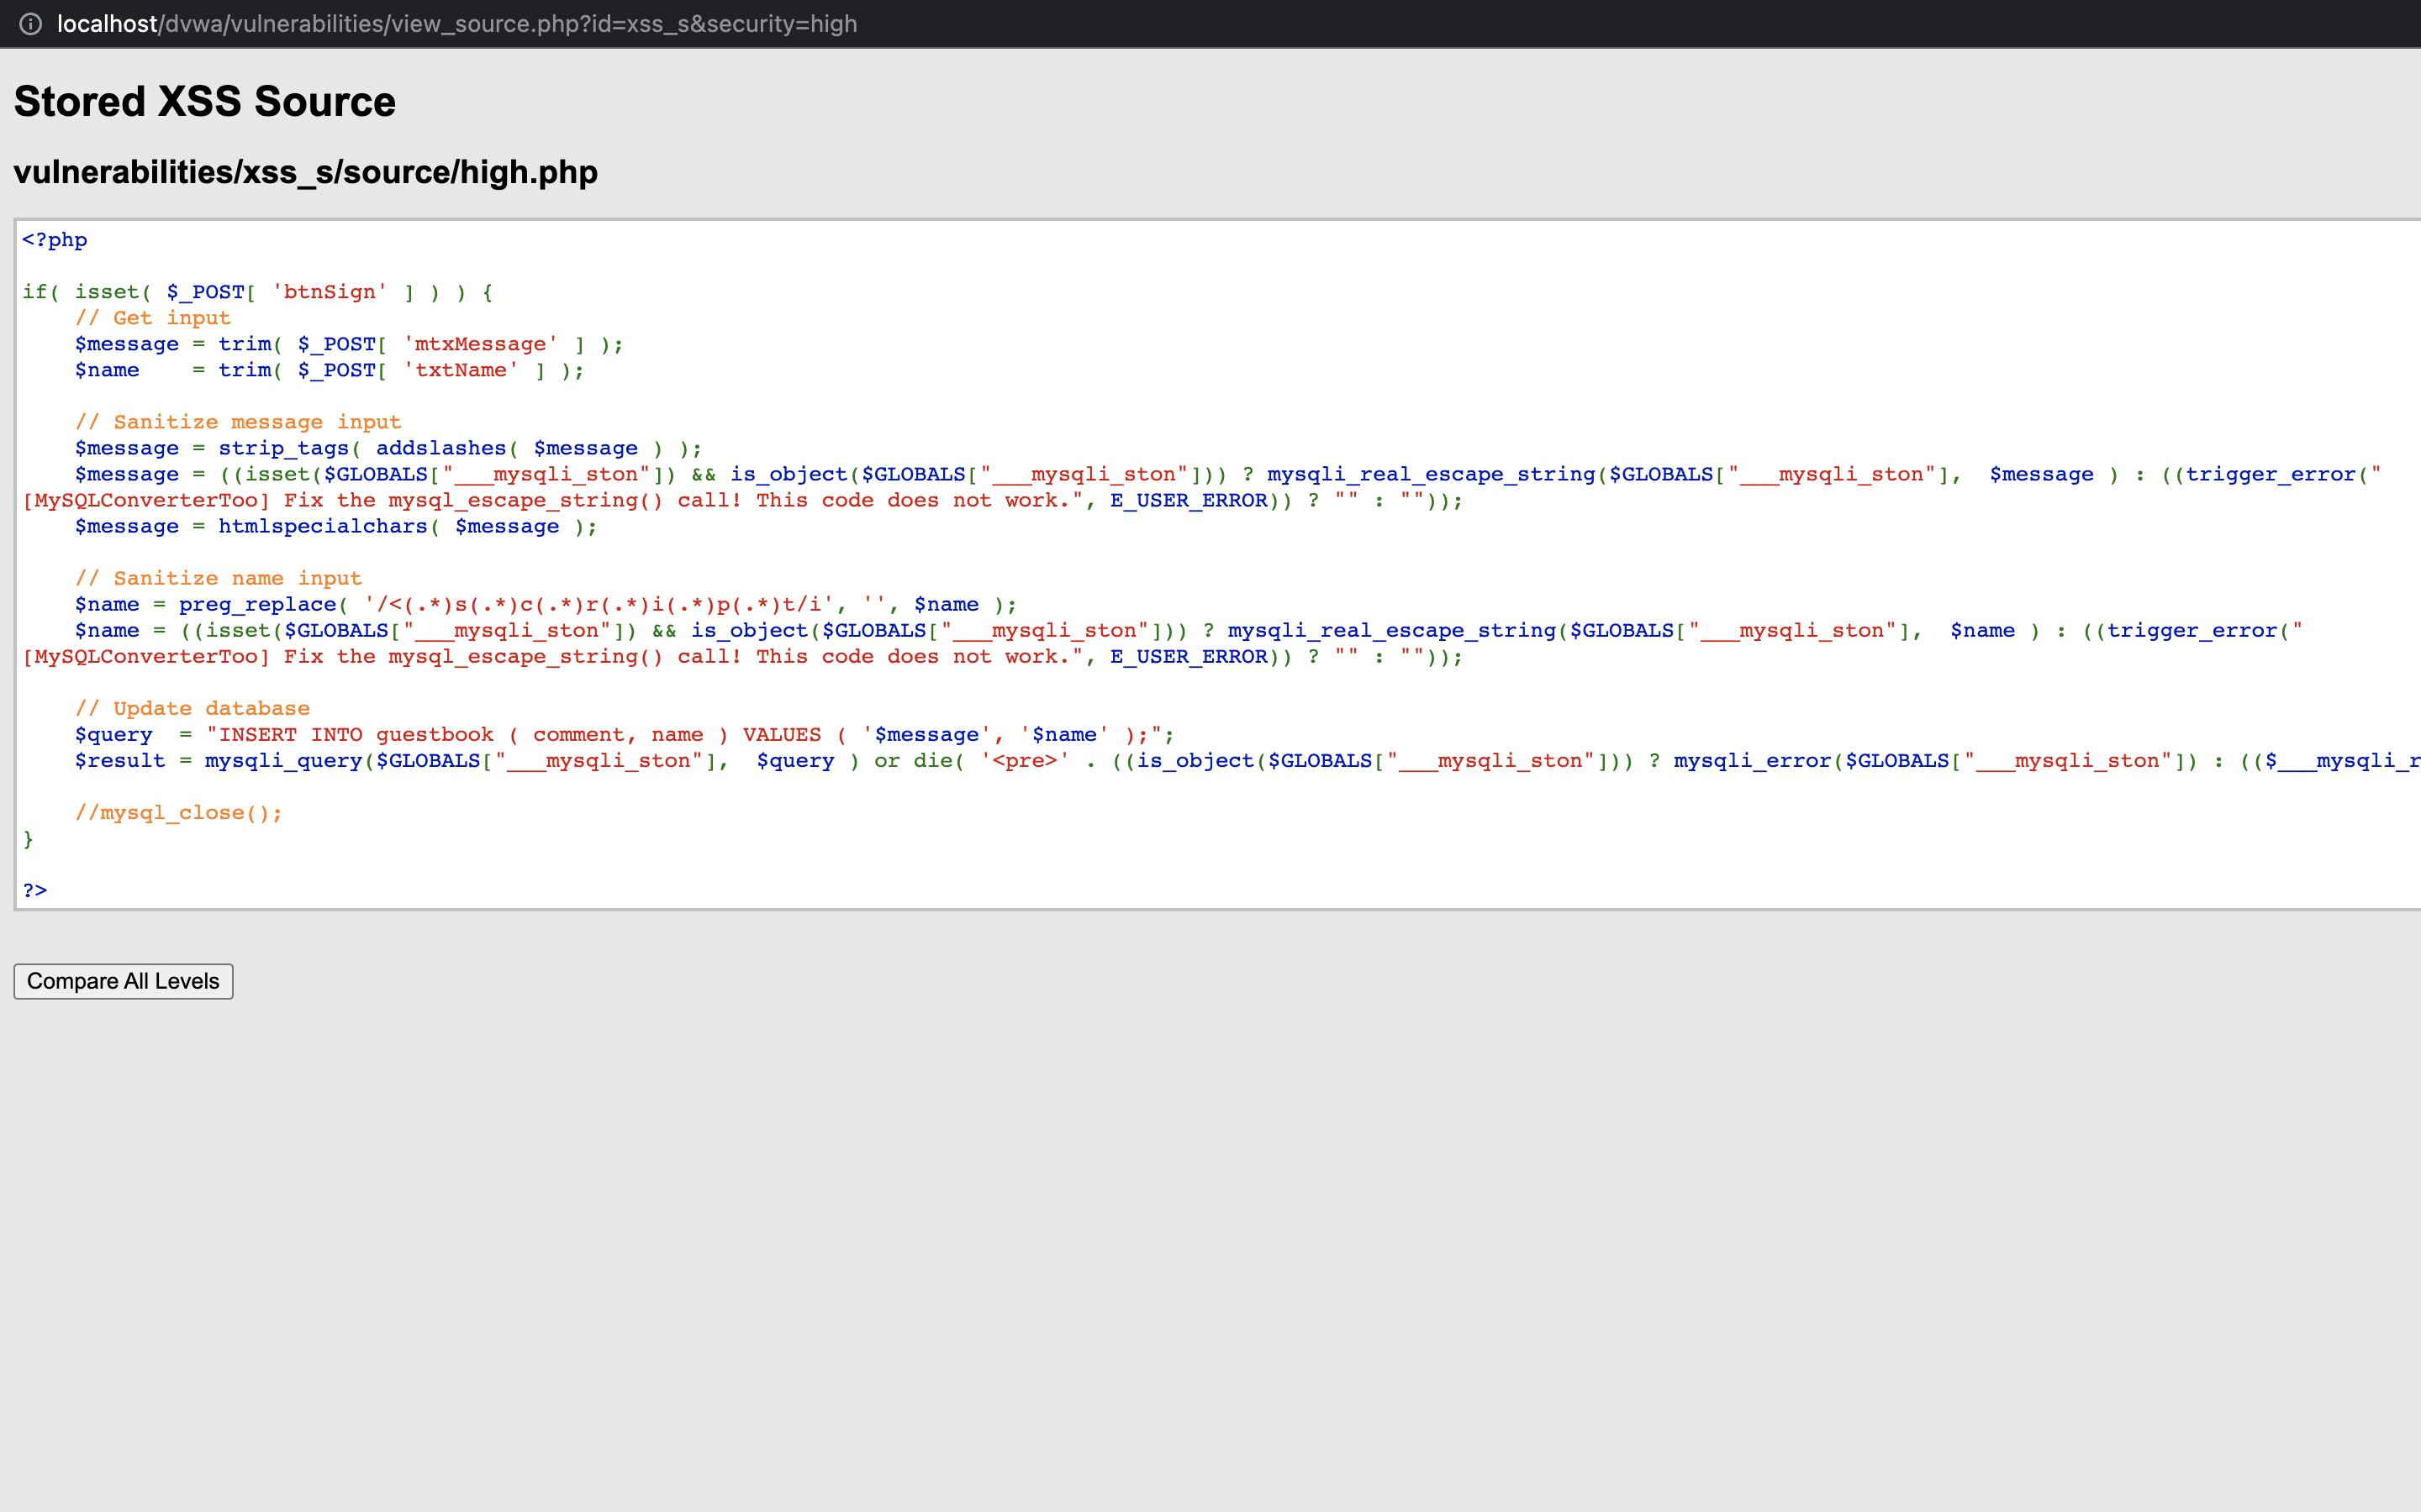Viewport: 2421px width, 1512px height.
Task: Click the preg_replace function name
Action: click(x=257, y=604)
